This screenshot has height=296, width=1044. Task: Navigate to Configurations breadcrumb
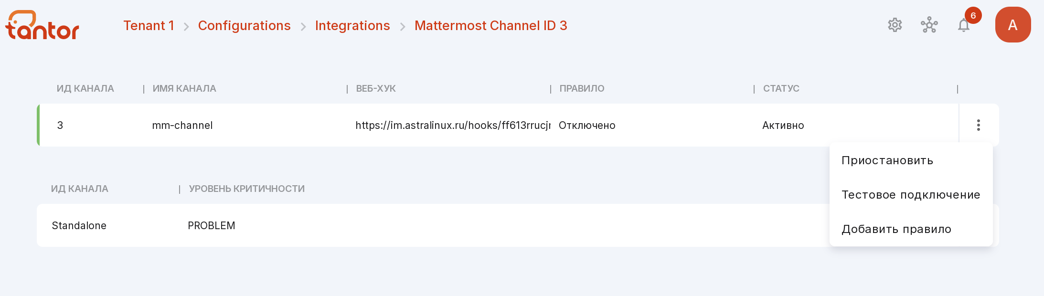pyautogui.click(x=244, y=25)
